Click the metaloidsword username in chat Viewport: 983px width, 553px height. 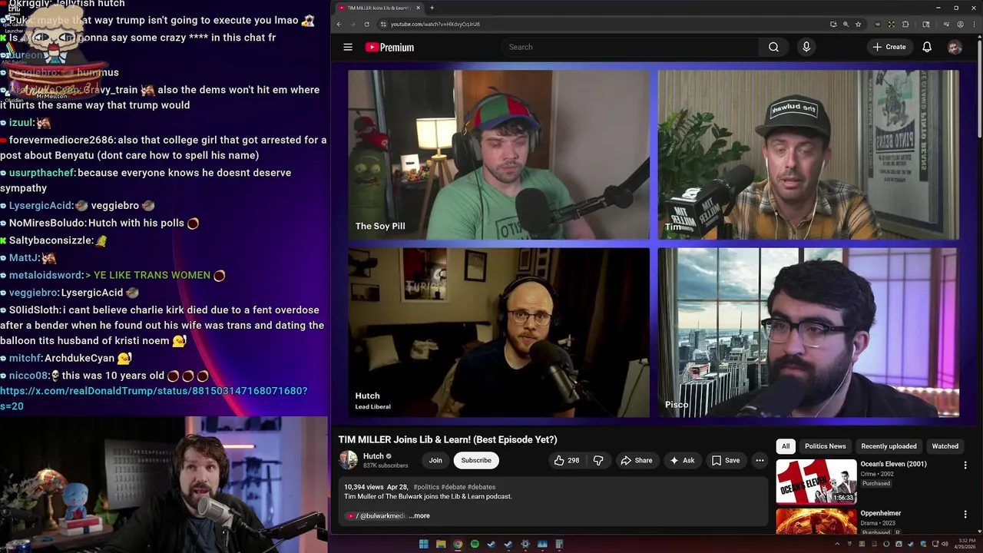[x=45, y=275]
